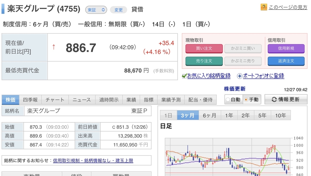Viewport: 311px width, 176px height.
Task: Switch to the 四季報 tab
Action: point(30,100)
